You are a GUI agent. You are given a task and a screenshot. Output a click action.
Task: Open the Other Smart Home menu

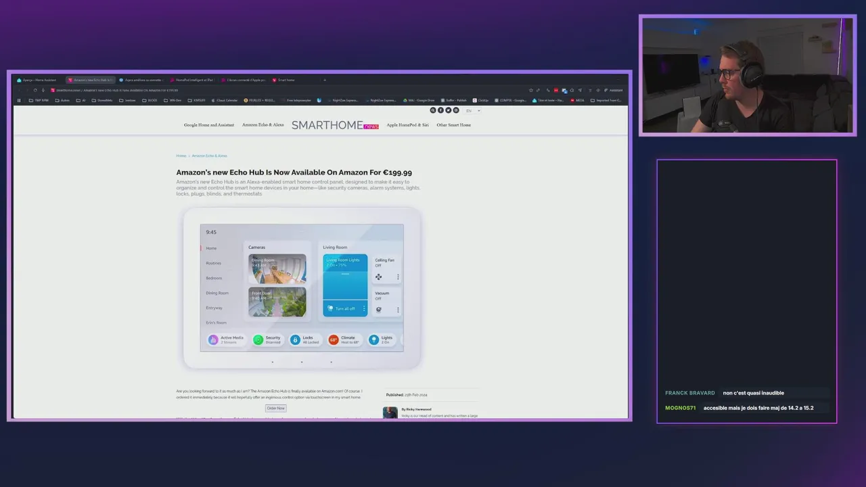coord(453,125)
